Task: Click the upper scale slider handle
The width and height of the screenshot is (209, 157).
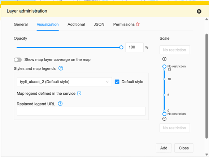Action: tap(164, 66)
